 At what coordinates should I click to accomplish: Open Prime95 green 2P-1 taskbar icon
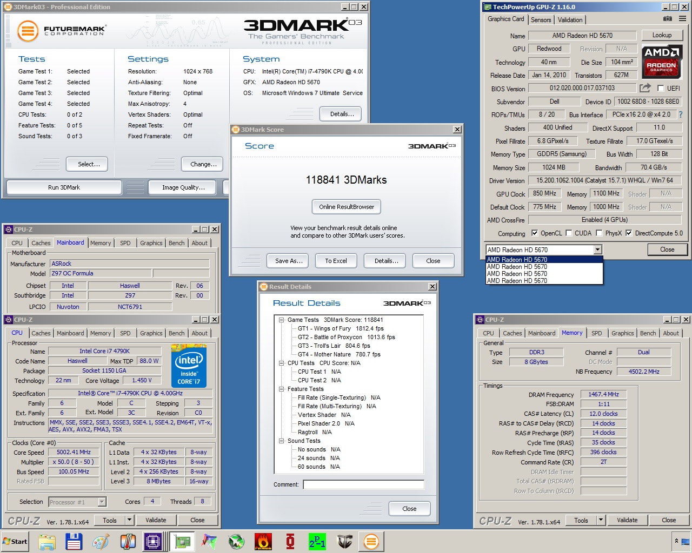tap(317, 541)
